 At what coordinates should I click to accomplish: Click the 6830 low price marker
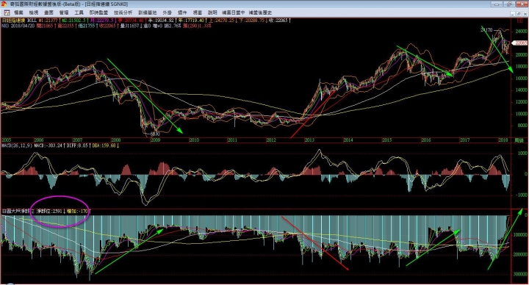pos(155,134)
